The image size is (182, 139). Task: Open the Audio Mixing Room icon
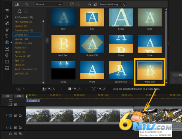[7, 49]
